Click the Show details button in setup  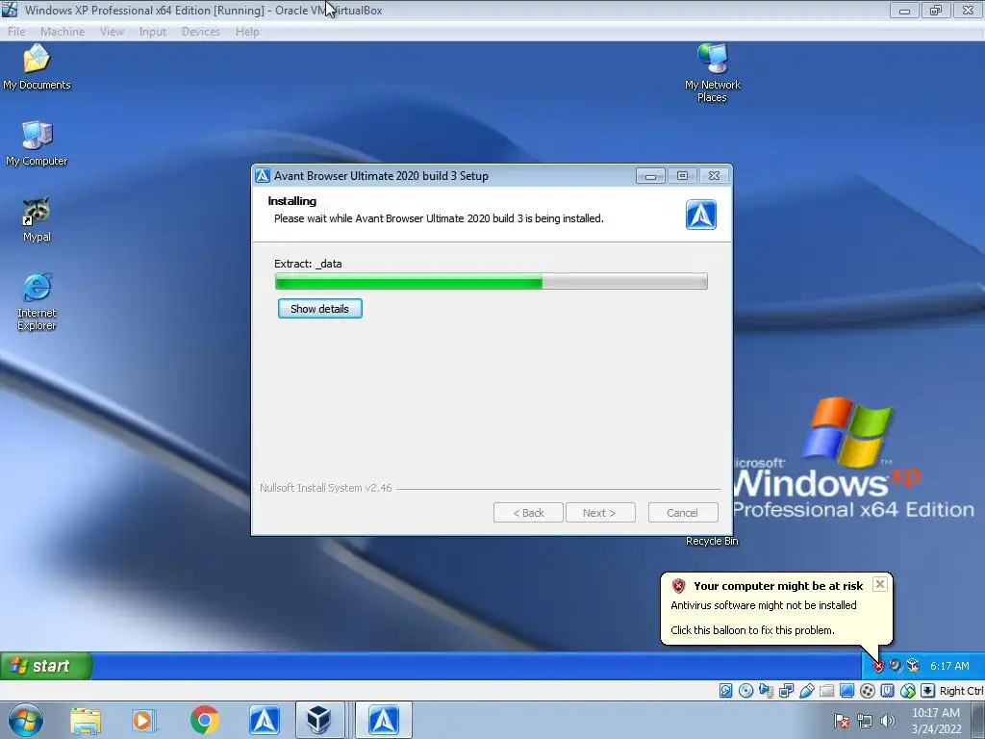(x=319, y=309)
